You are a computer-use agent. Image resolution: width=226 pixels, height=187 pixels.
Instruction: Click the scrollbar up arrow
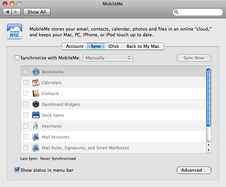[x=208, y=145]
